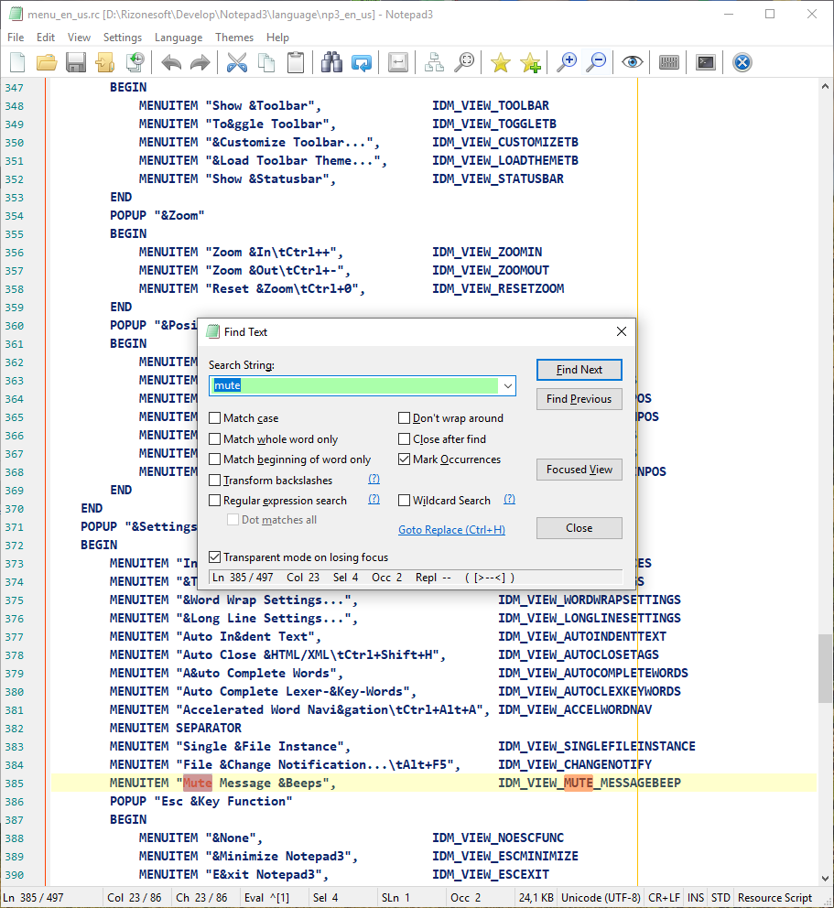Open Replace using the toolbar icon beside Find
The width and height of the screenshot is (834, 908).
coord(361,62)
